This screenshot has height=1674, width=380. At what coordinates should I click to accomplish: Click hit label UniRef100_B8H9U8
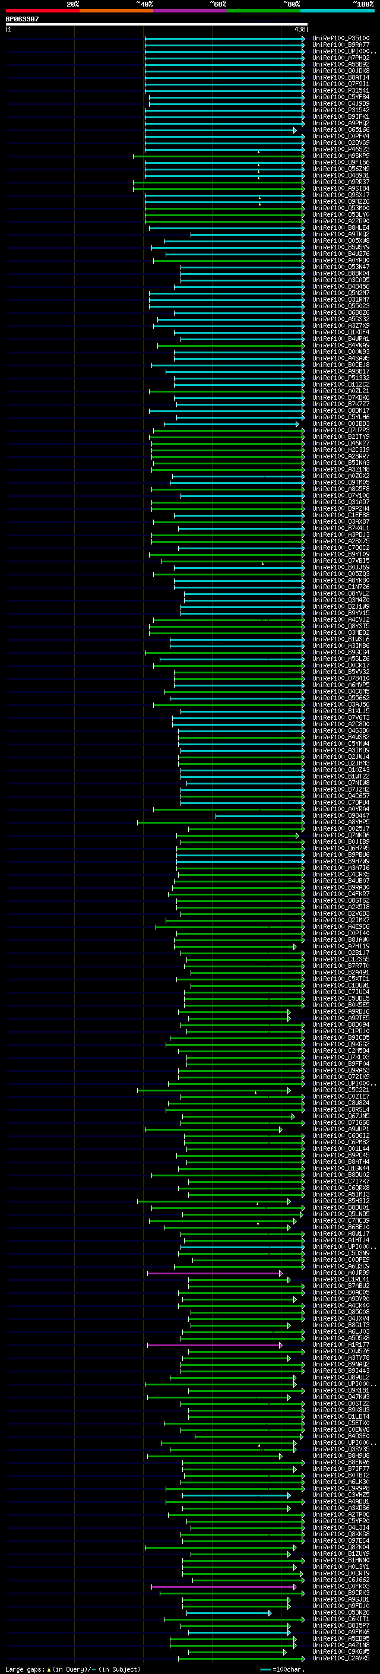[341, 1455]
